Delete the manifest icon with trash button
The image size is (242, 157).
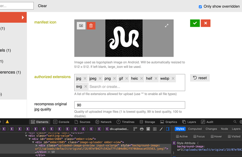click(91, 26)
